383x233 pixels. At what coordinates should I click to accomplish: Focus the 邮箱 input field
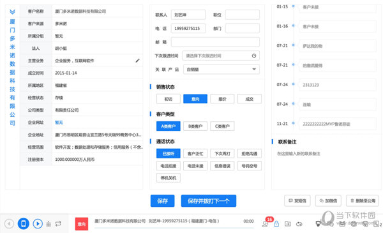215,42
